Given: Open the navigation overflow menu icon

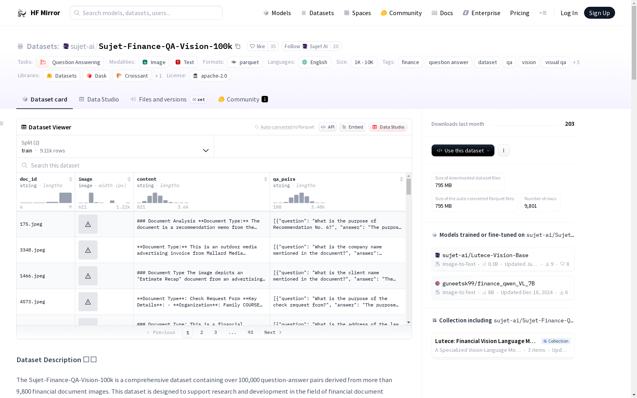Looking at the screenshot, I should [x=543, y=13].
